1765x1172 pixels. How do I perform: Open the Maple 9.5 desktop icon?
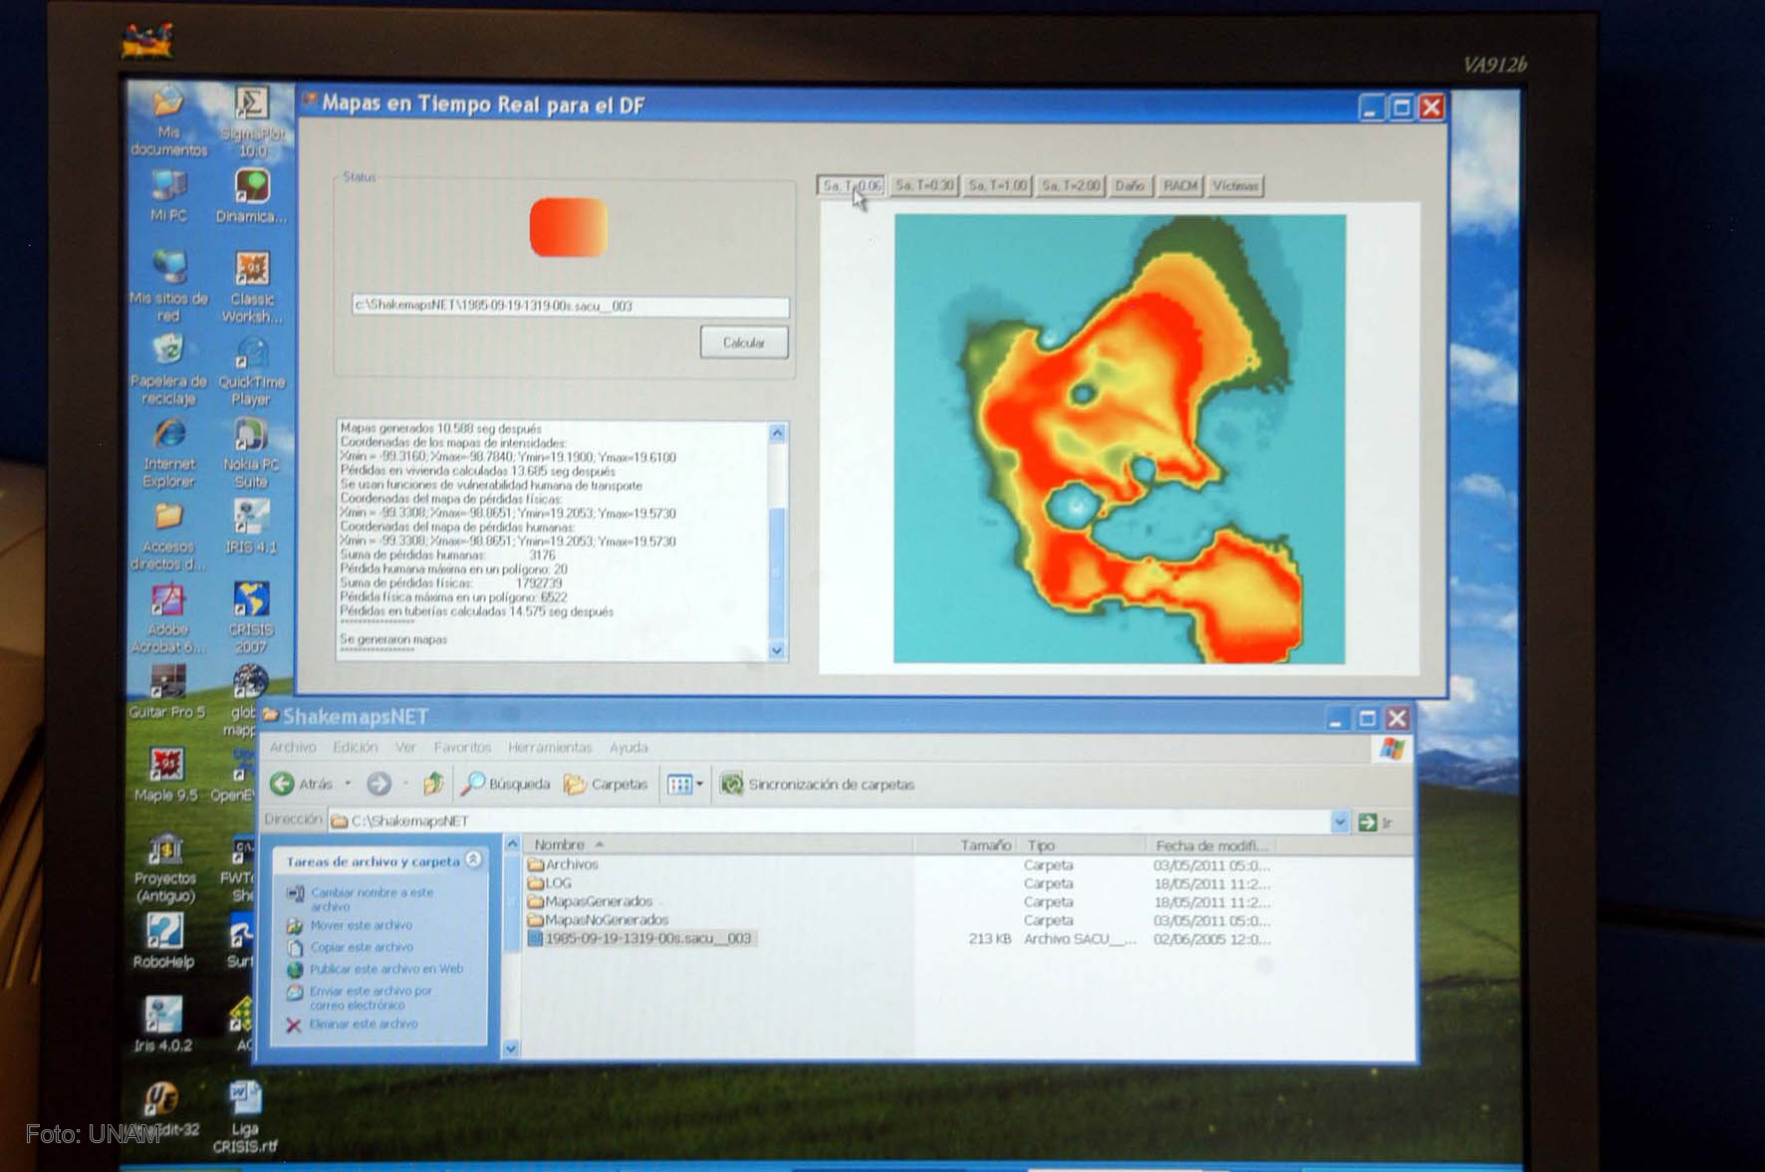tap(166, 766)
